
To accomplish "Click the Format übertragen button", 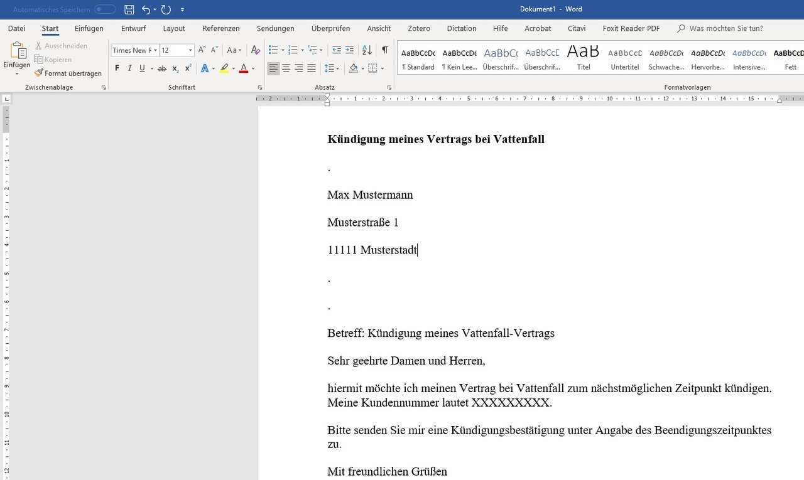I will click(68, 73).
